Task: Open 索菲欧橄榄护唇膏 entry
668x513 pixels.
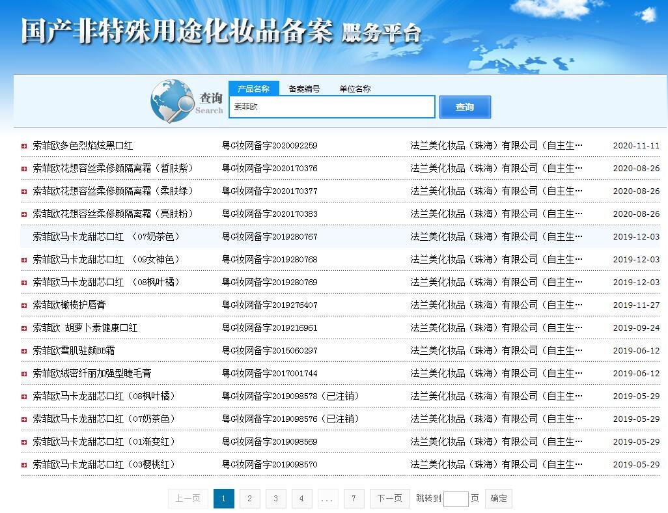Action: pos(69,305)
